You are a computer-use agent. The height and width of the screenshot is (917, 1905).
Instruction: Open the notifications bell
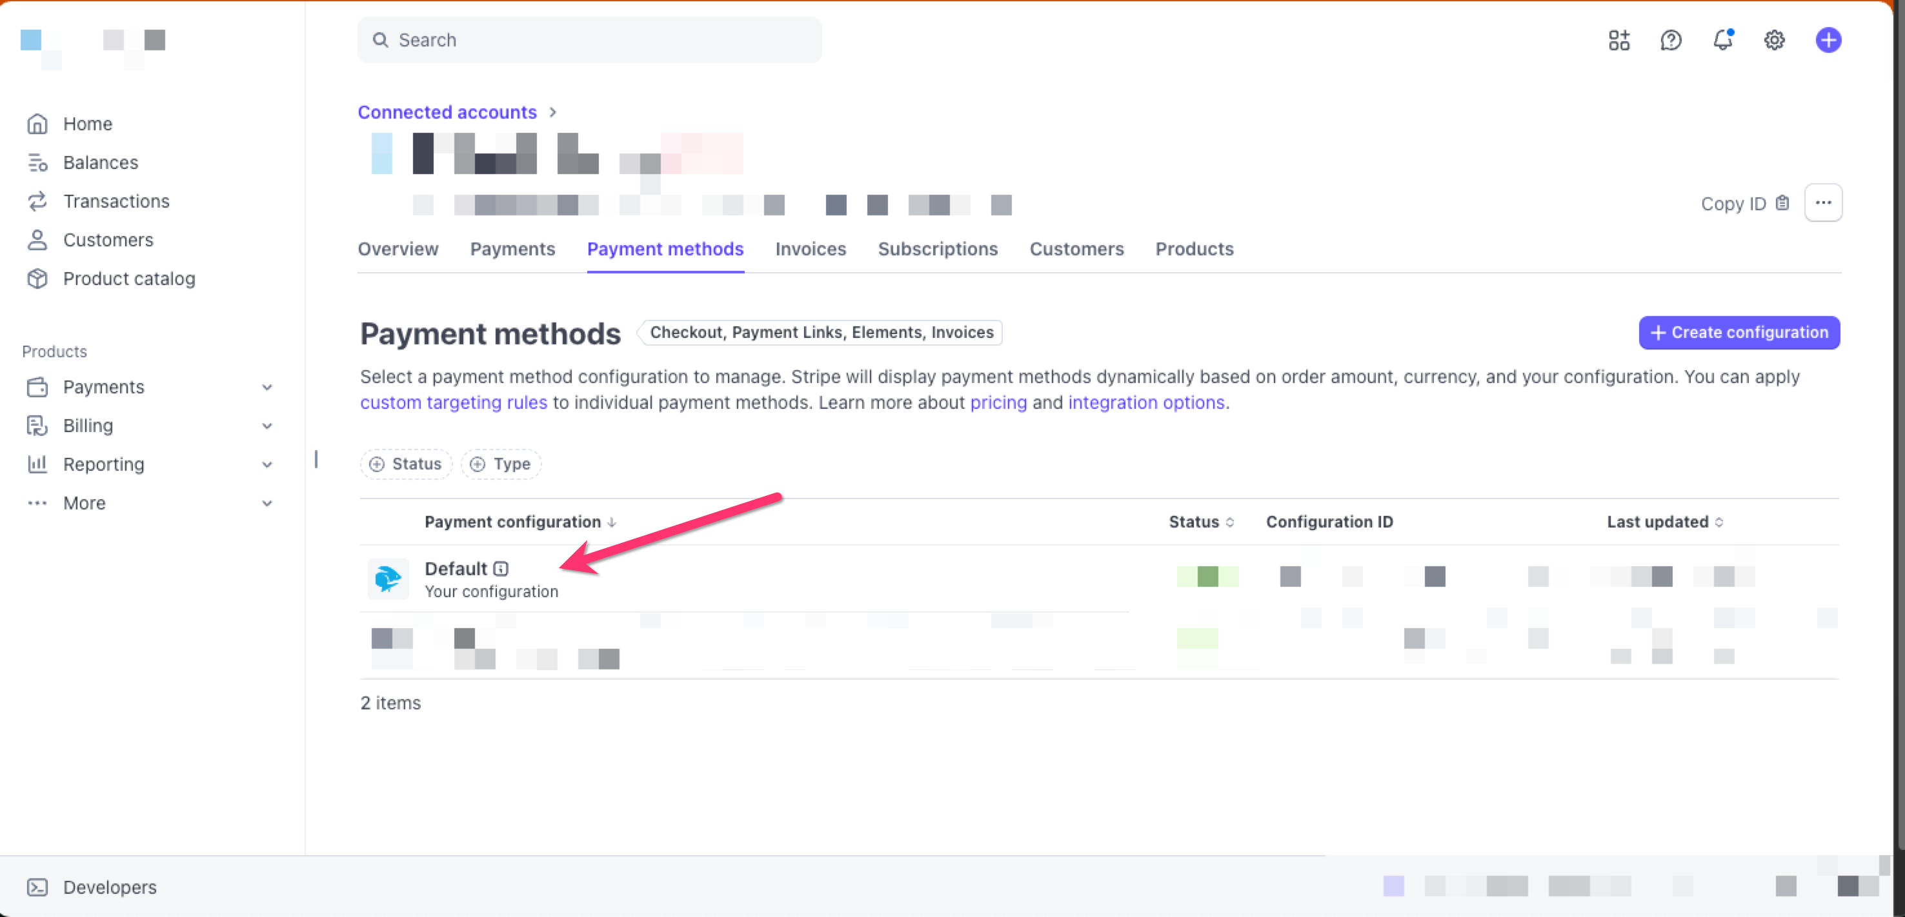coord(1722,40)
